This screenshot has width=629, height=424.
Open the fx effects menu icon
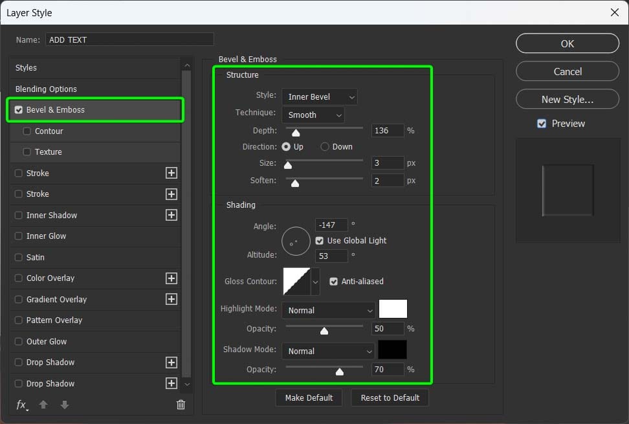point(22,405)
